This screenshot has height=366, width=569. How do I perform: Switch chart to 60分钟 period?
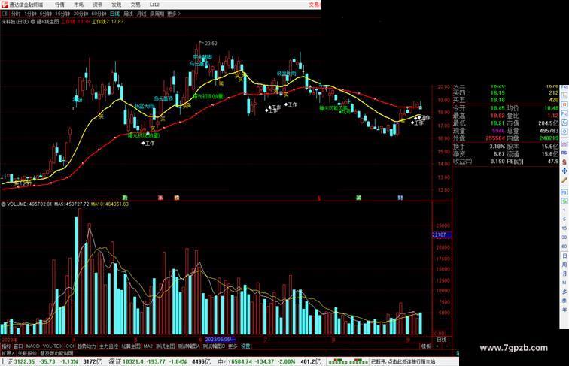[99, 14]
